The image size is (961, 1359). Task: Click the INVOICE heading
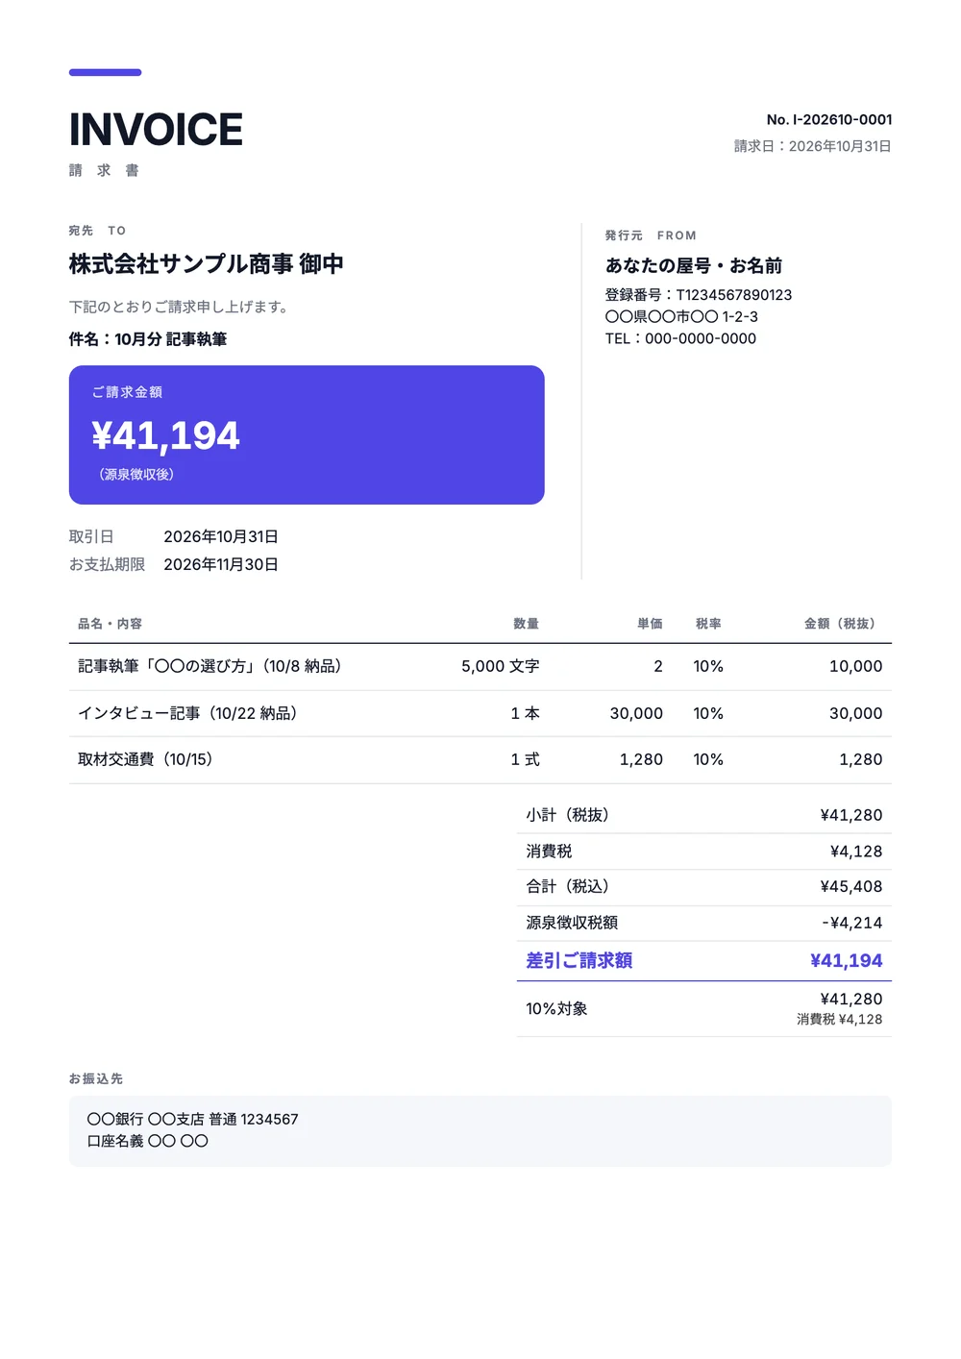(156, 130)
